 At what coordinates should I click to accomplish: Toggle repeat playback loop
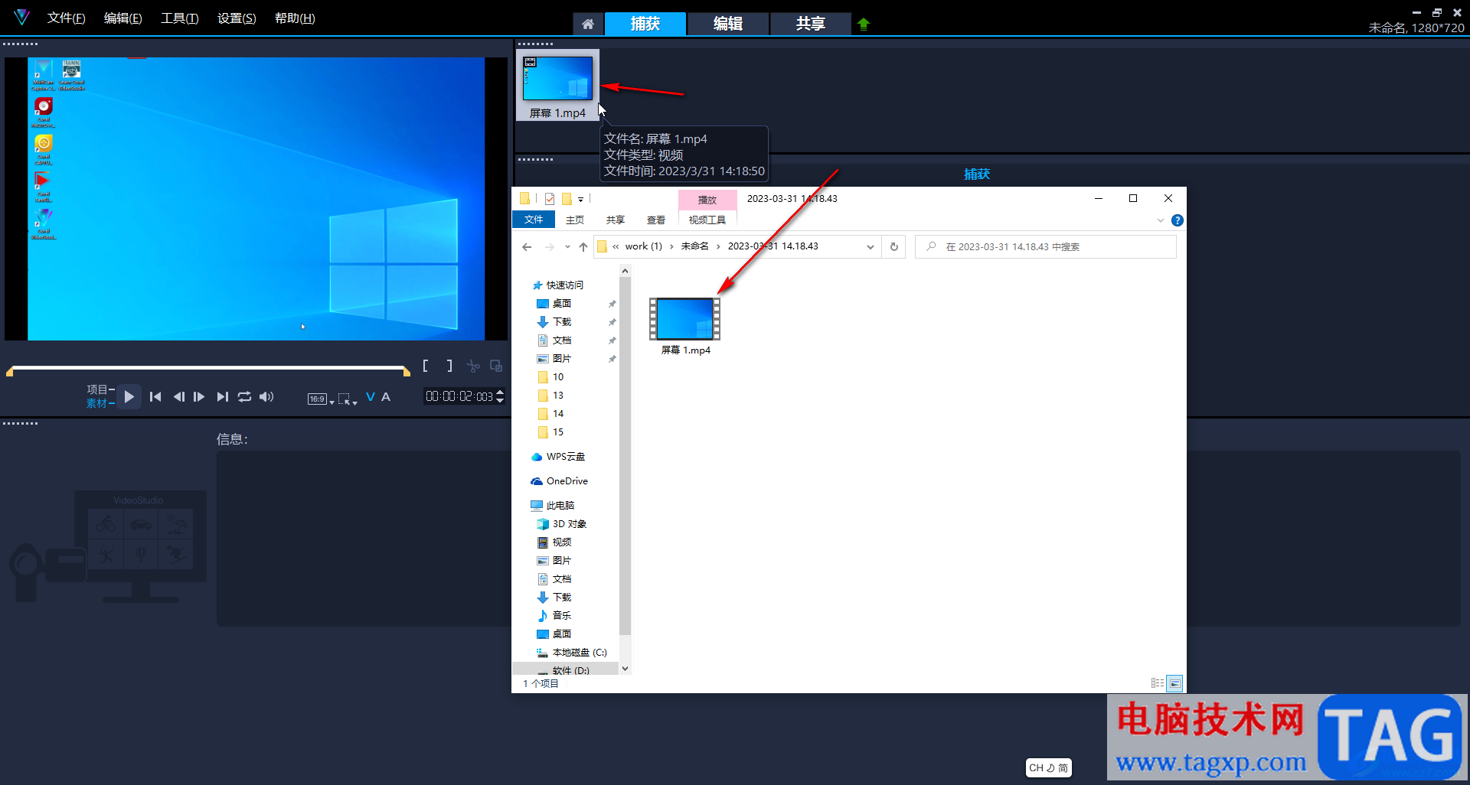[244, 396]
